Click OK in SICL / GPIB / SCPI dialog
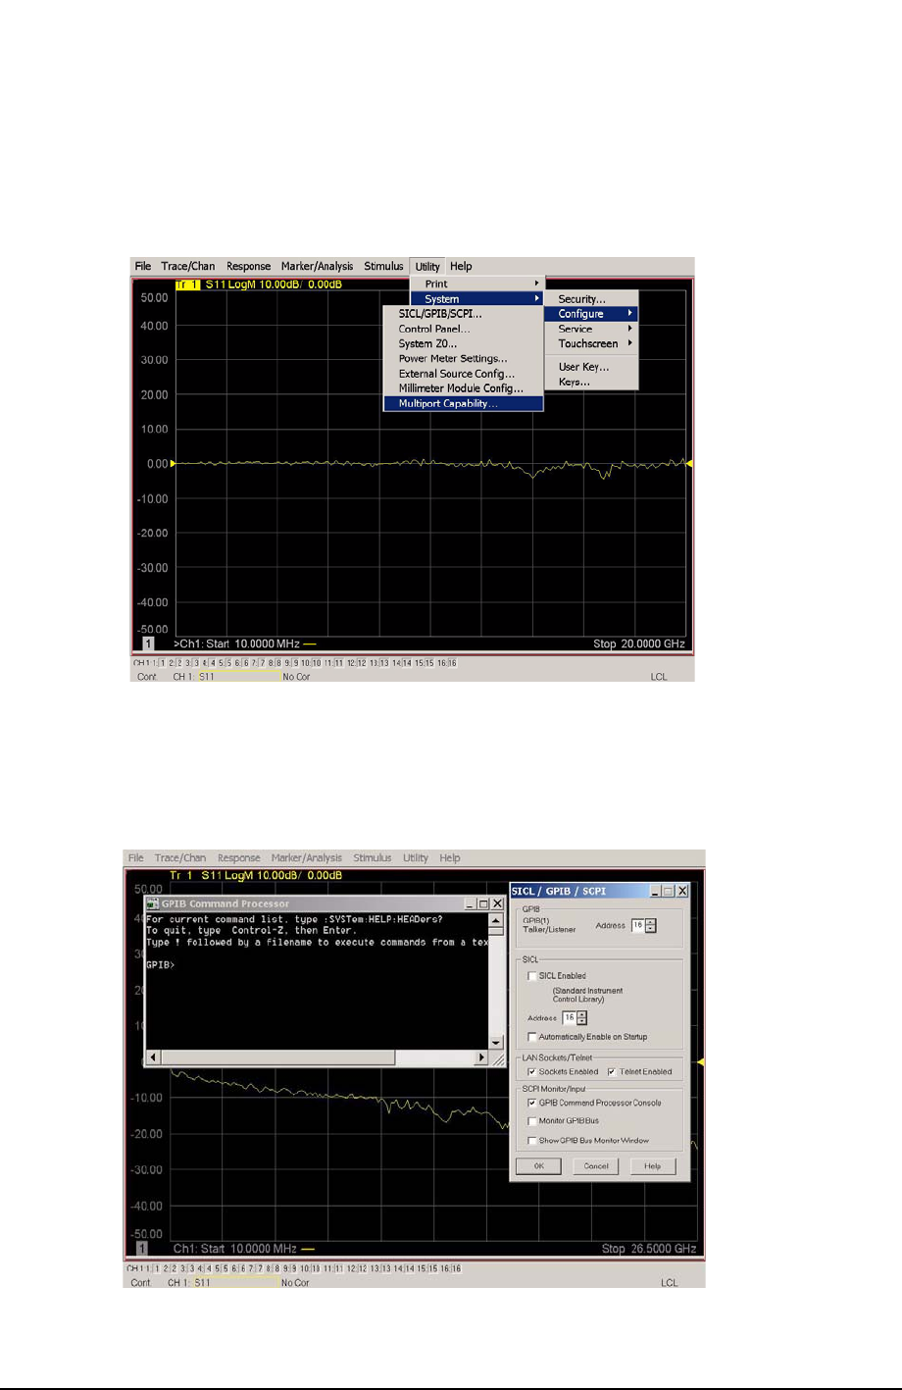 pos(538,1166)
